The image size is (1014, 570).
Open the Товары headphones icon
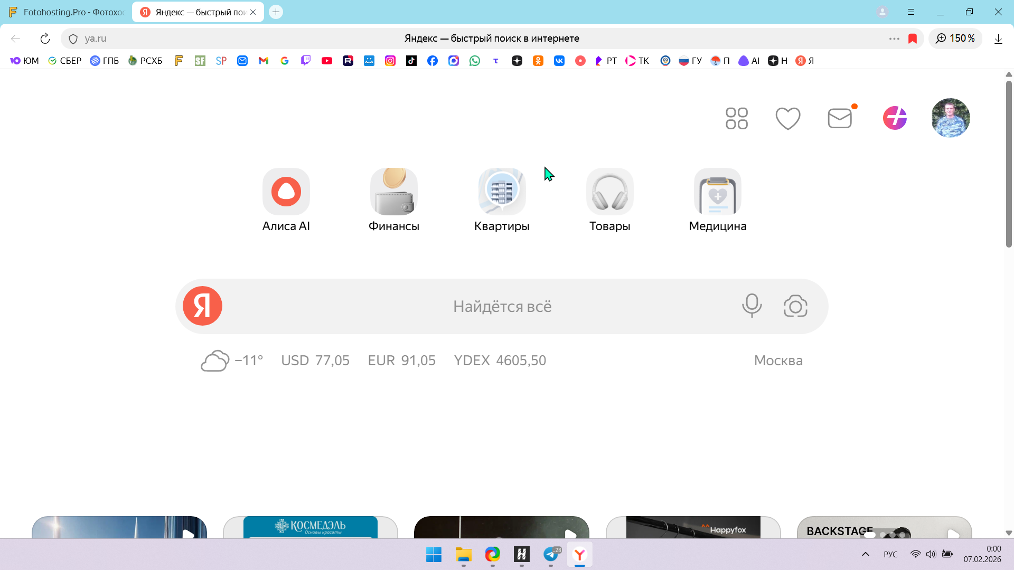(x=609, y=192)
